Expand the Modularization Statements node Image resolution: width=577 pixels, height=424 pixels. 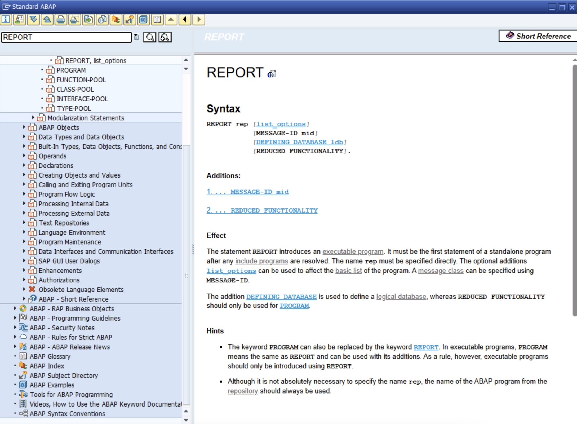click(33, 118)
